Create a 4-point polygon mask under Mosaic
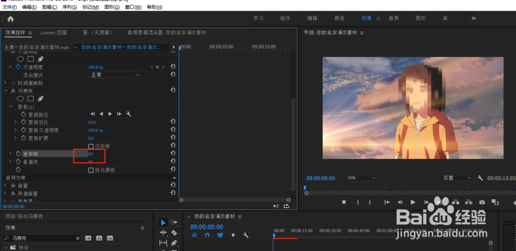516x251 pixels. 30,99
